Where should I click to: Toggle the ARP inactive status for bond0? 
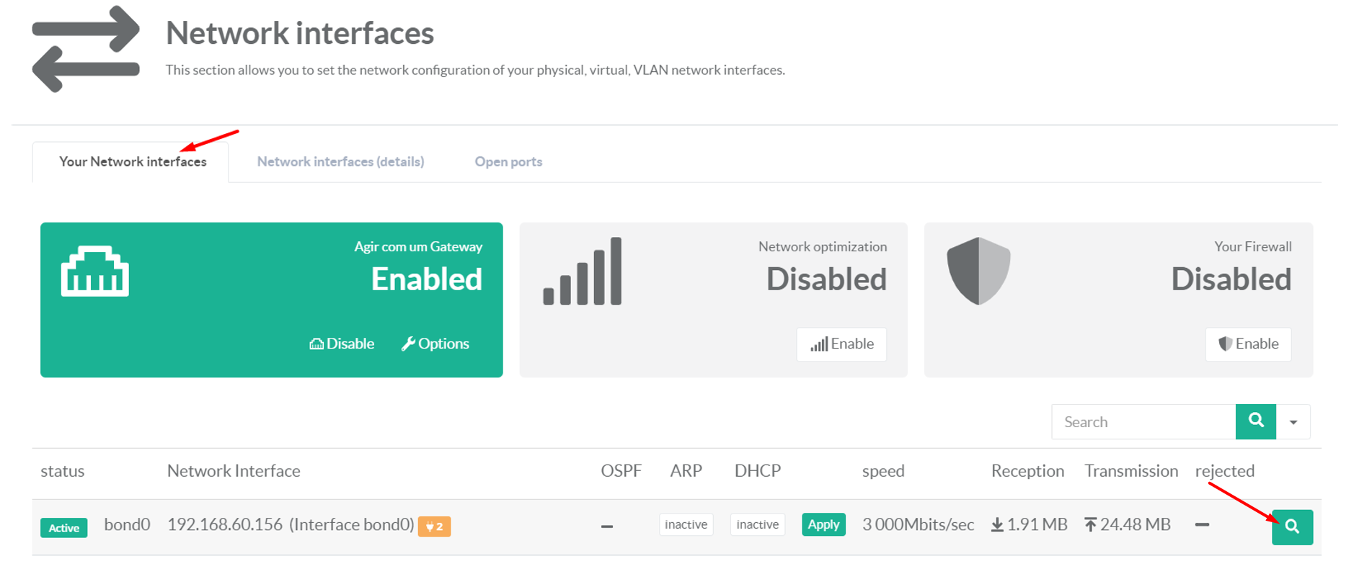[x=686, y=524]
